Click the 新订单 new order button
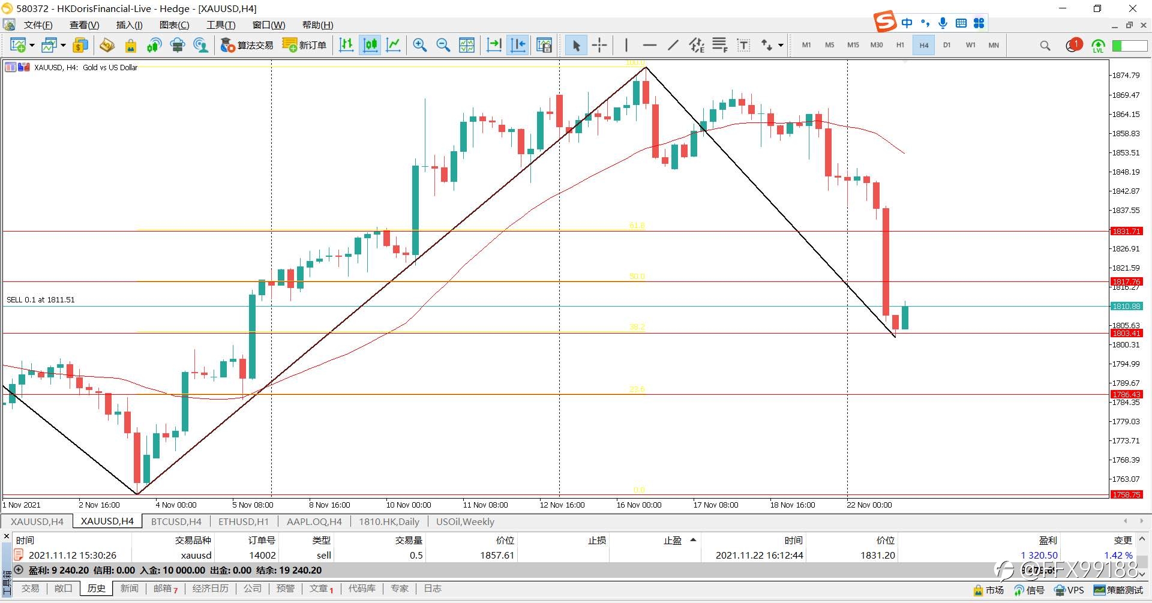 click(x=304, y=45)
